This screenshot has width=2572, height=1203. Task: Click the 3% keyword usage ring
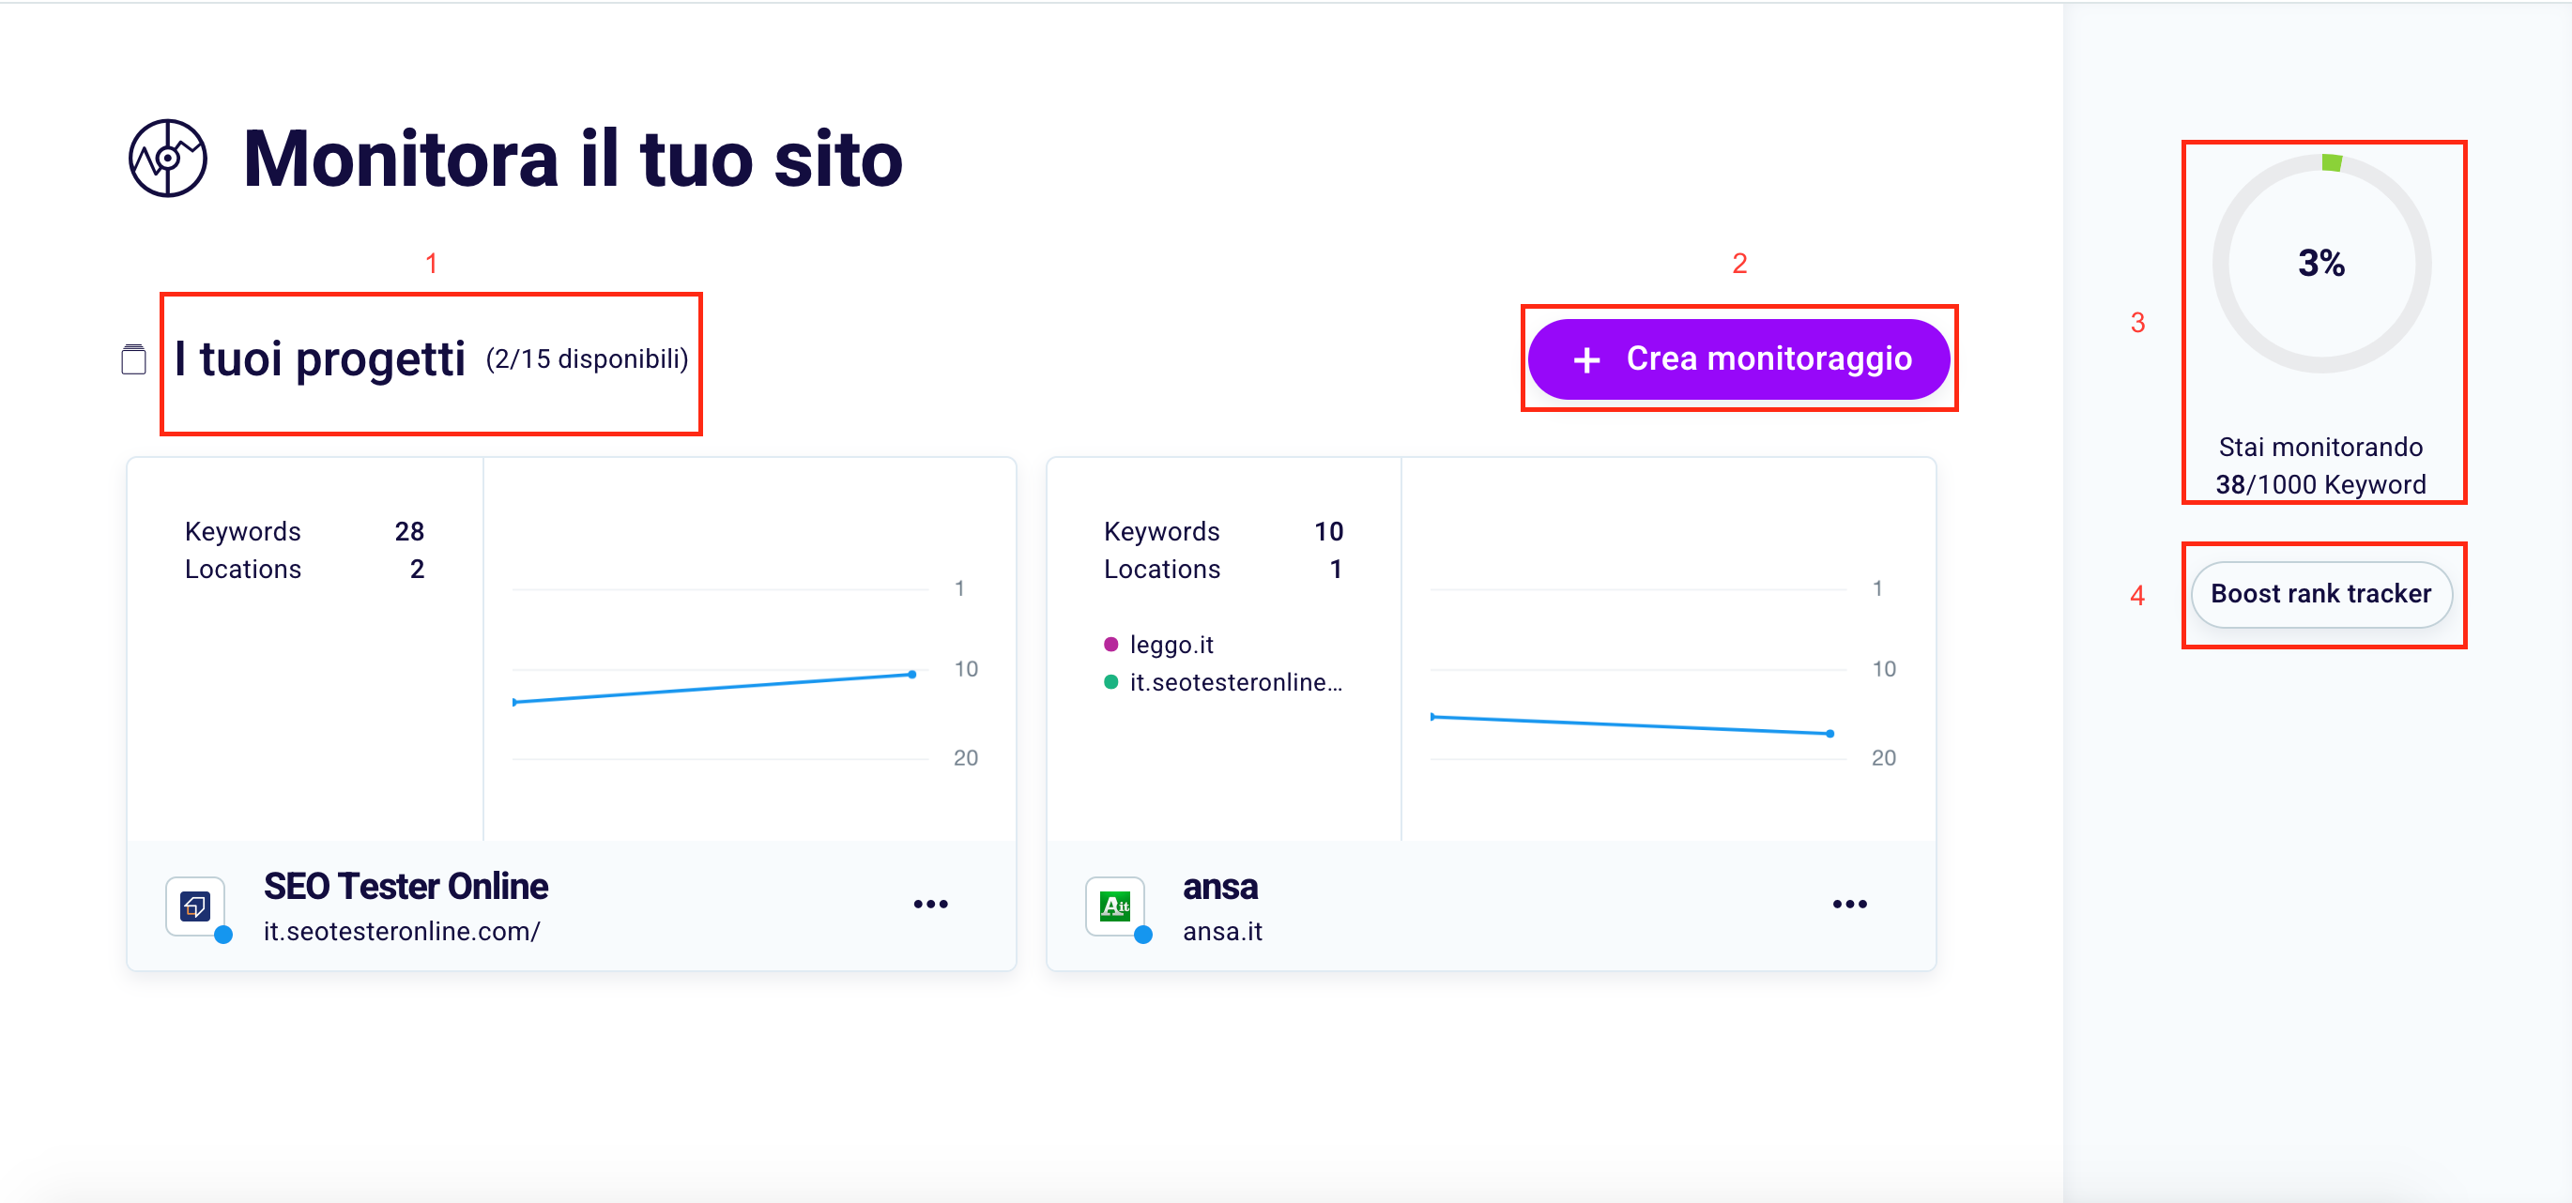point(2320,264)
